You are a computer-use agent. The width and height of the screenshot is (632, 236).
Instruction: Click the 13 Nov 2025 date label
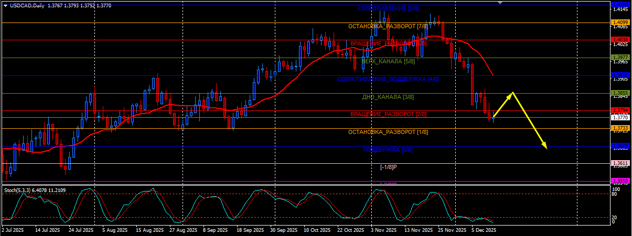tap(419, 230)
